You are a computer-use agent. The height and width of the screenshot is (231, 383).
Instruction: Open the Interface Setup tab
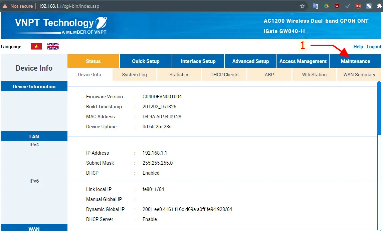(x=198, y=61)
